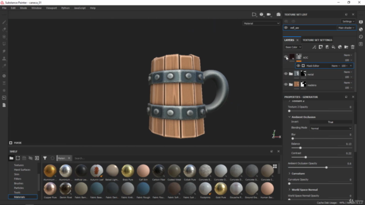This screenshot has width=365, height=205.
Task: Adjust the Balance slider
Action: tap(322, 148)
